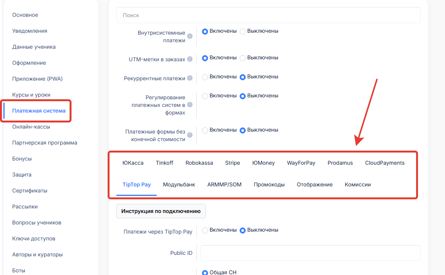Enable payments via TipTop Pay
Viewport: 445px width, 275px height.
pos(205,230)
